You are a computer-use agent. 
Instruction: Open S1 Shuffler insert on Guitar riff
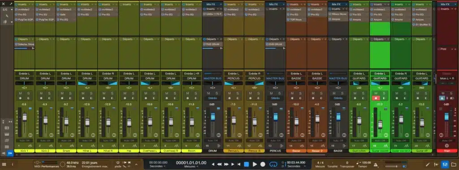pyautogui.click(x=422, y=25)
